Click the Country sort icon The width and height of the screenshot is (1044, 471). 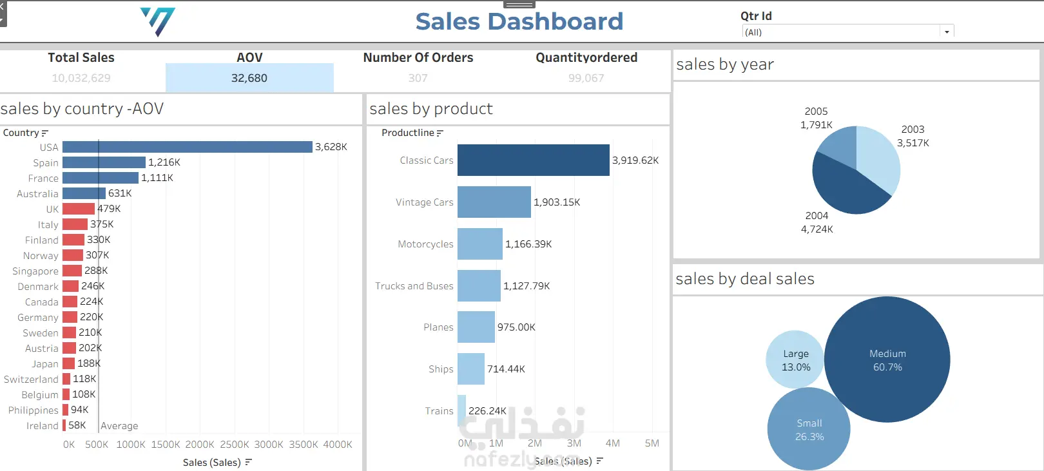[x=45, y=133]
